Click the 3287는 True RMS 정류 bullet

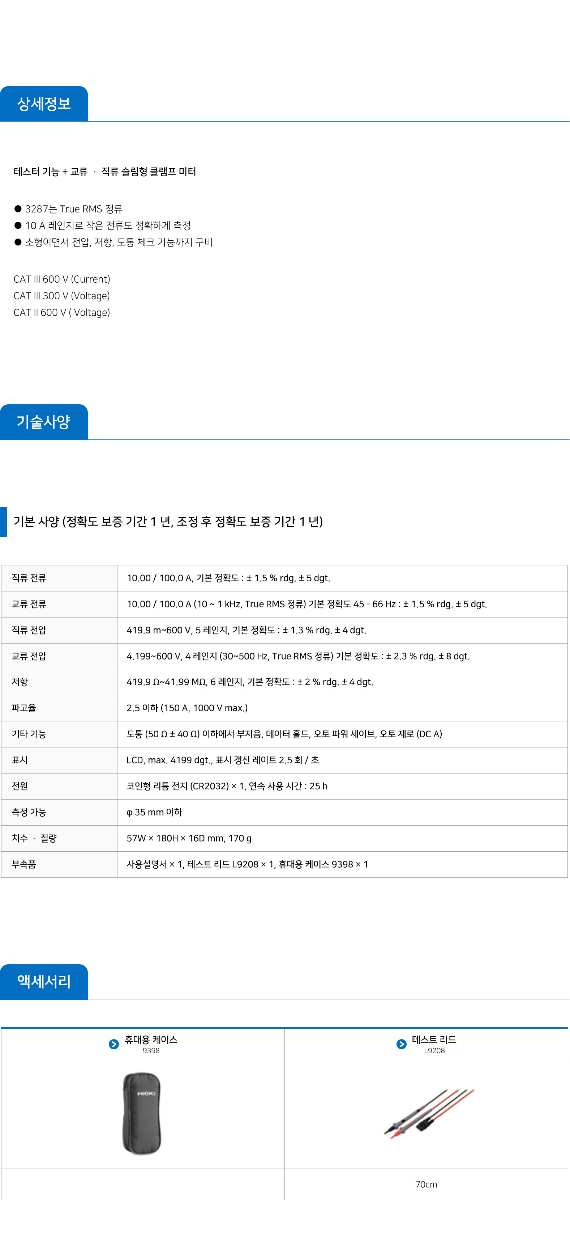tap(73, 209)
